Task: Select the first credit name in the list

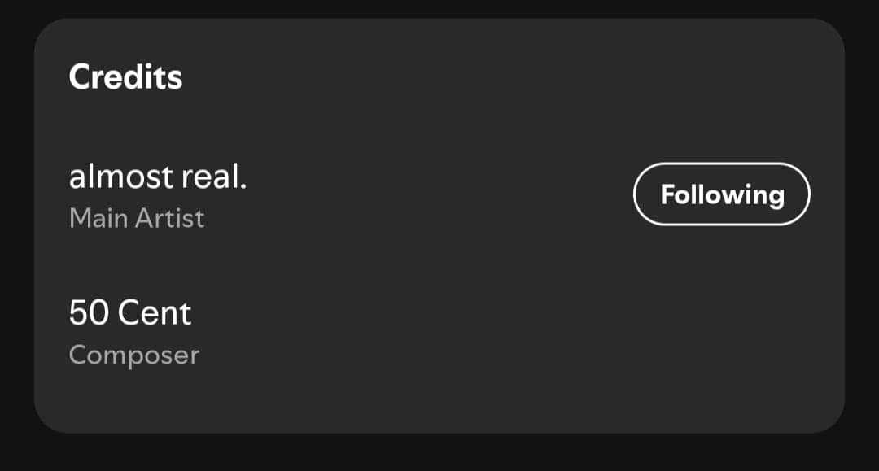Action: click(x=158, y=177)
